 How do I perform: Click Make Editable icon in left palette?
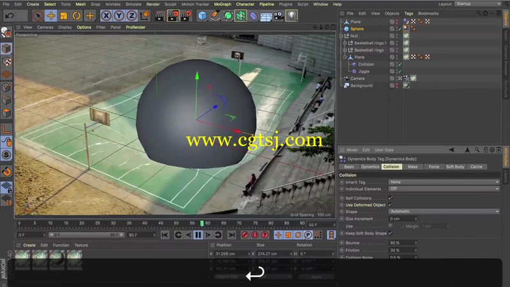[6, 33]
